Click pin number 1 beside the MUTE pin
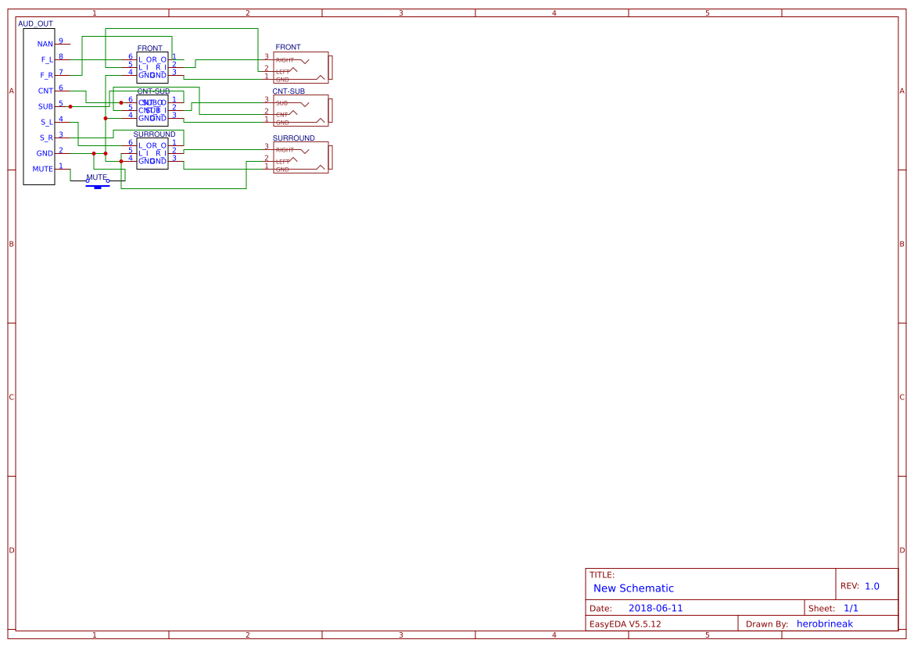Screen dimensions: 914x647 (61, 166)
